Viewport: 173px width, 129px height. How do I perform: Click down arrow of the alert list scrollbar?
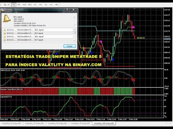[x=74, y=41]
